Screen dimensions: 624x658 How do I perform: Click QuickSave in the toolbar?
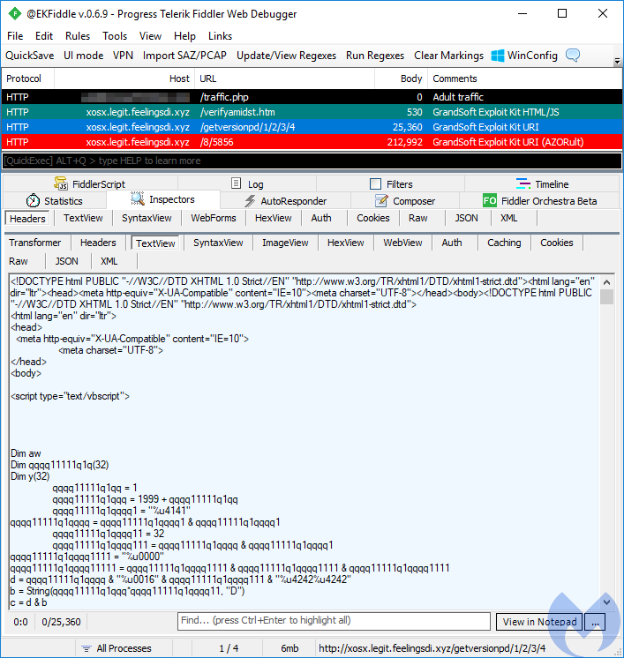29,56
